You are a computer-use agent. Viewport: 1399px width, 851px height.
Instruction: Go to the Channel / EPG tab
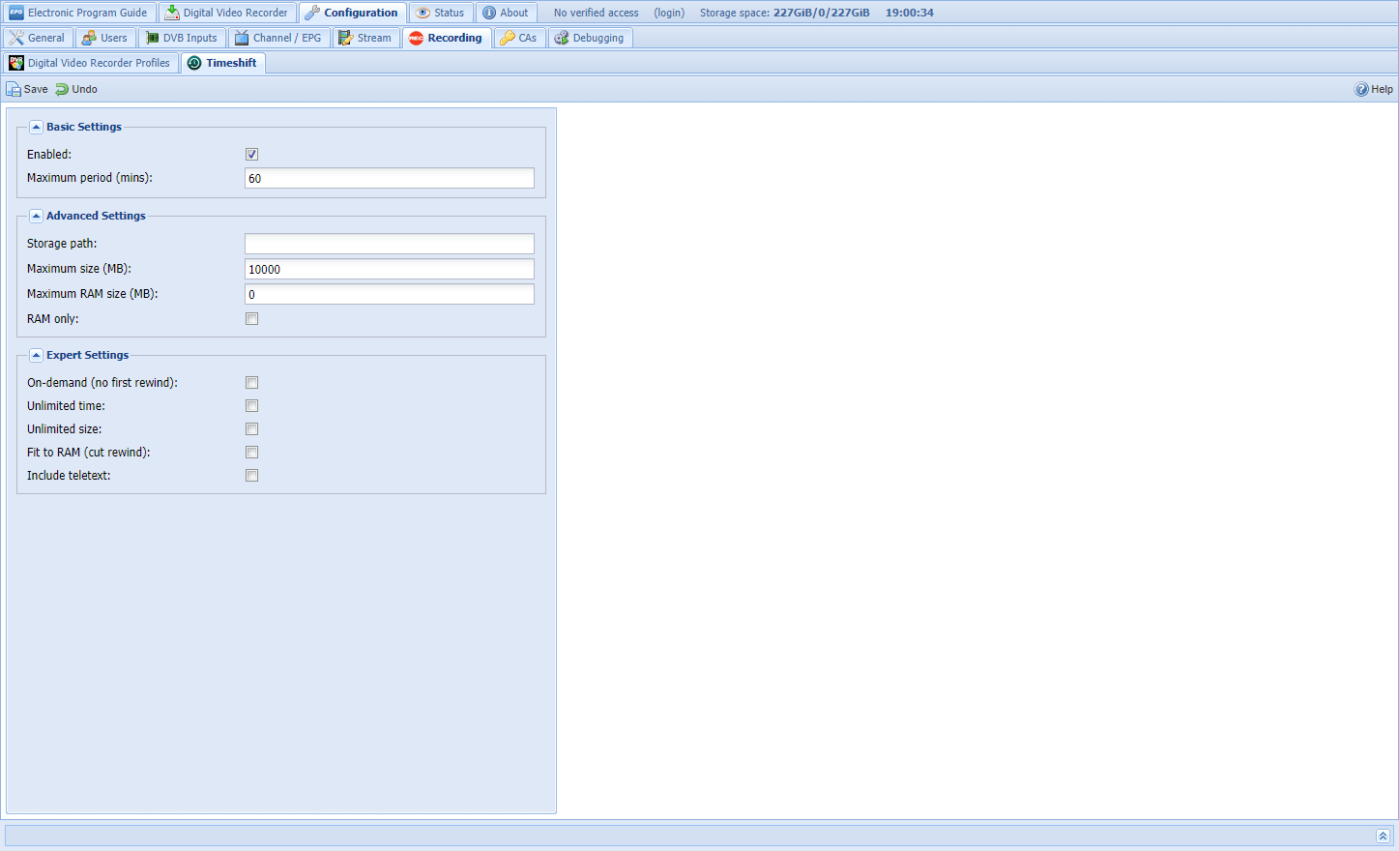(x=278, y=38)
